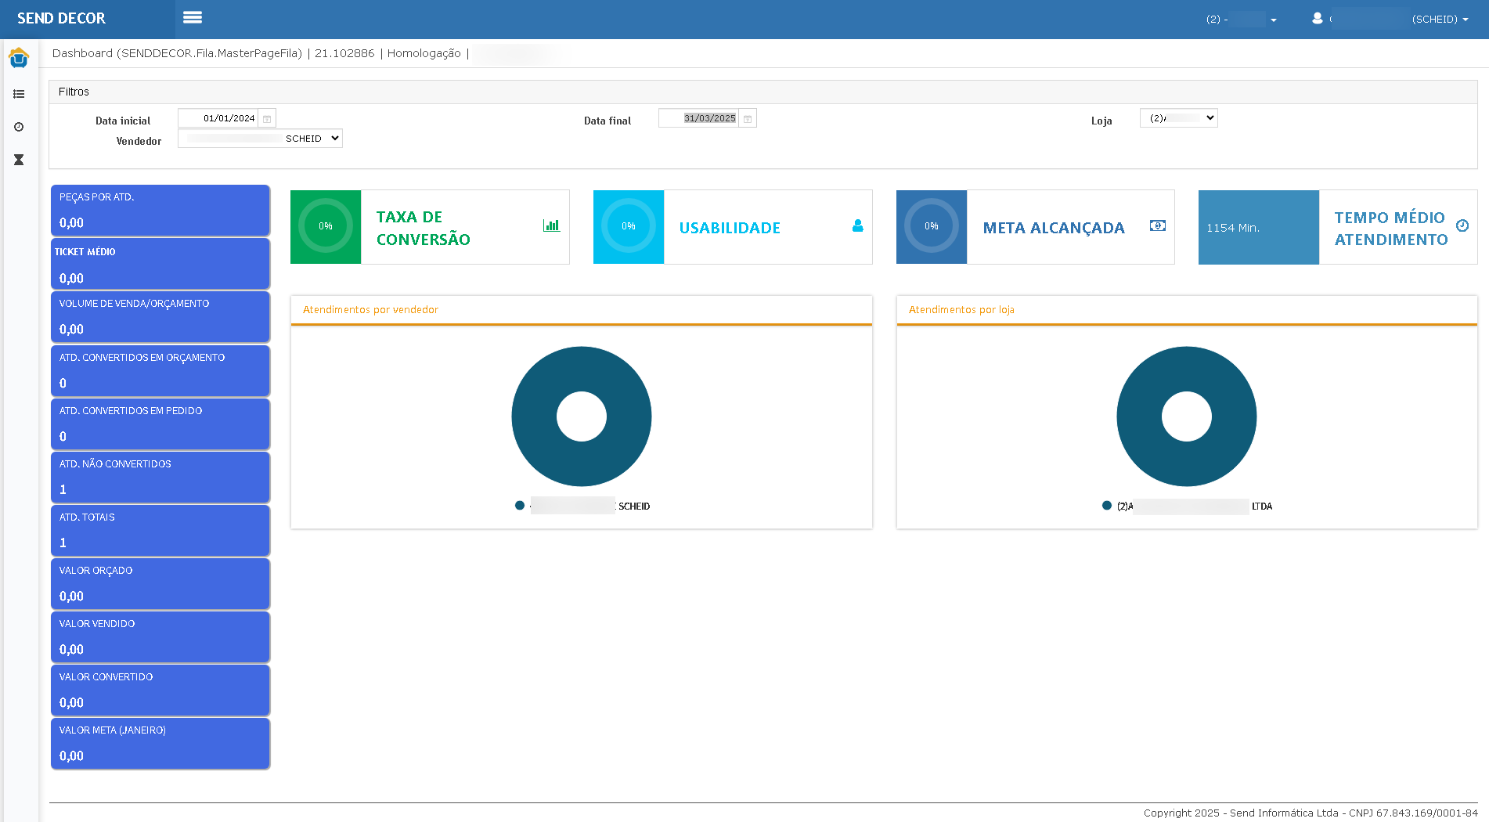Select the Volume de Venda/Orçamento tile

coord(160,317)
